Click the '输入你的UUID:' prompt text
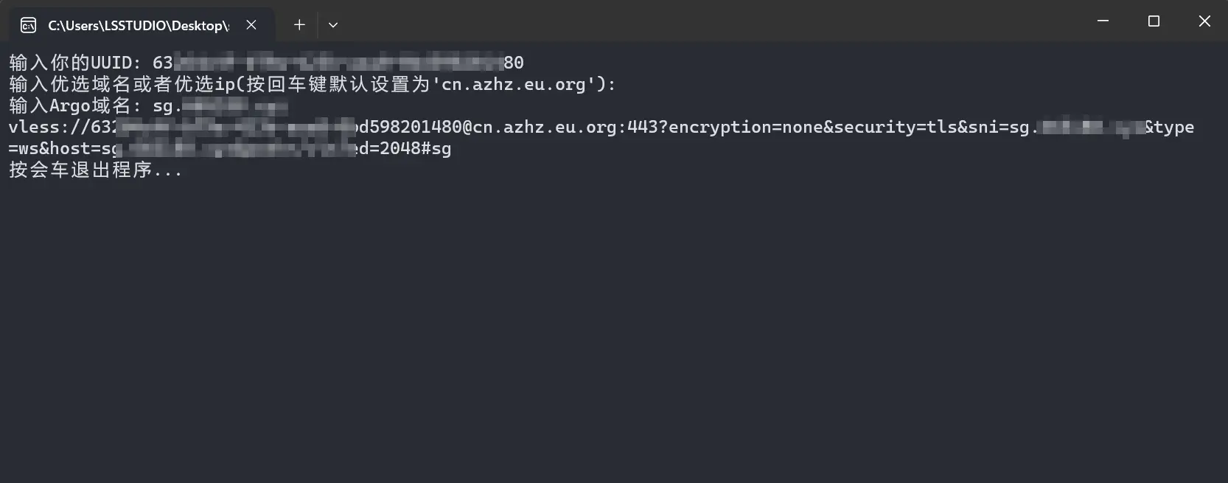This screenshot has width=1228, height=483. pos(74,63)
